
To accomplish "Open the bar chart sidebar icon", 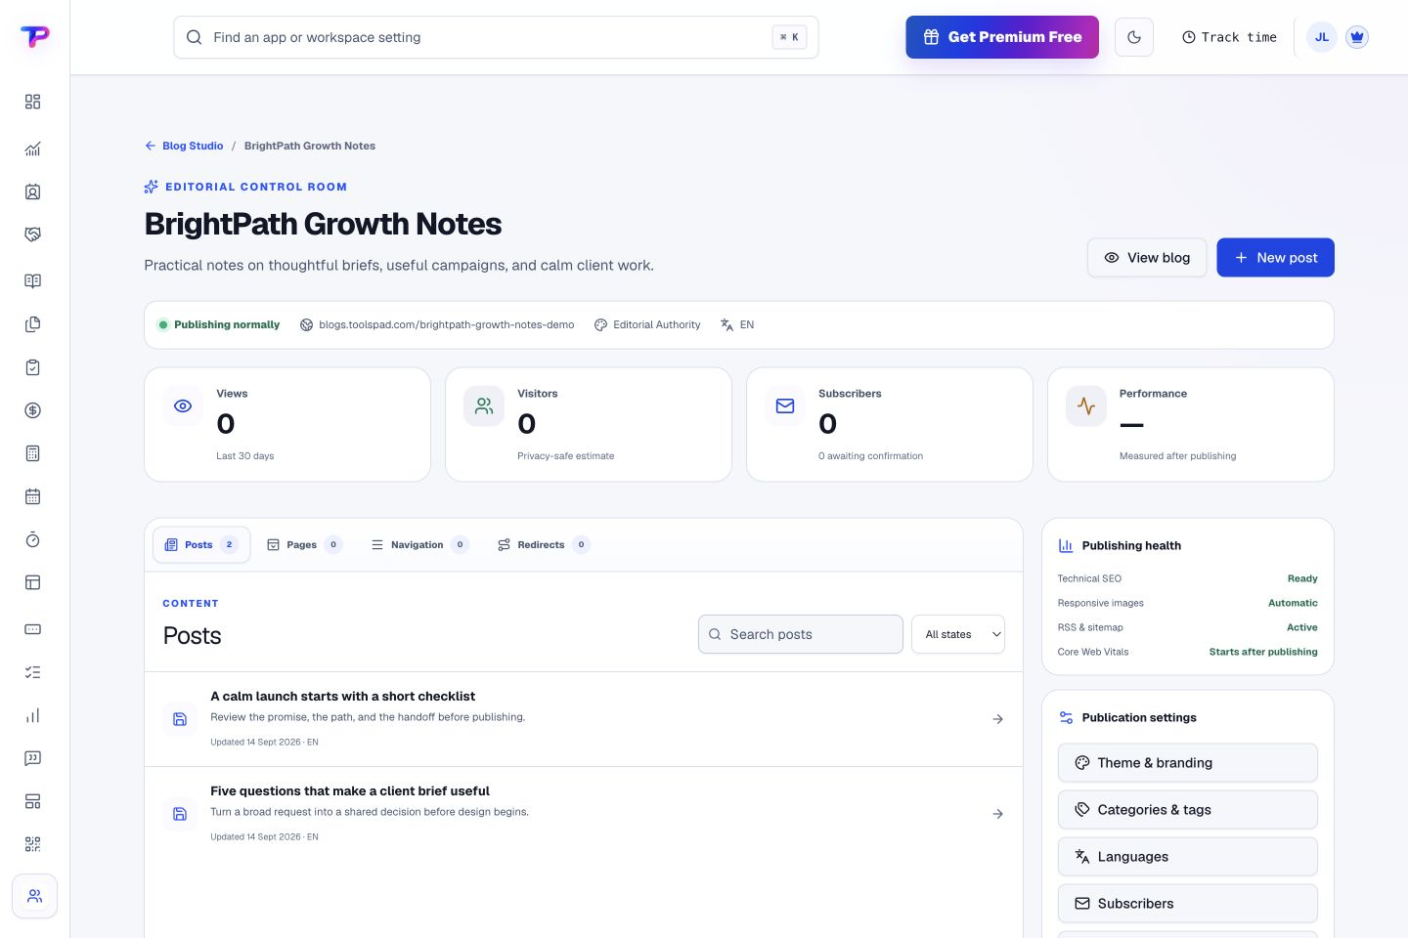I will click(x=32, y=715).
